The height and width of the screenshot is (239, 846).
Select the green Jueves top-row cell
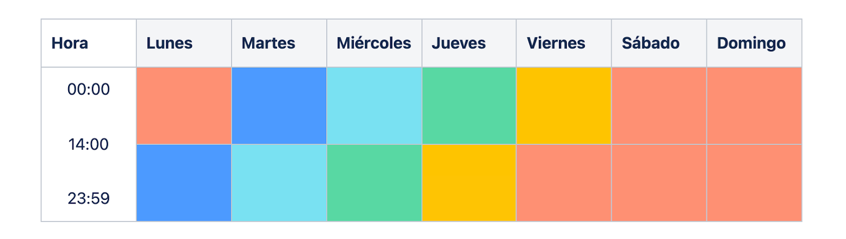[469, 106]
